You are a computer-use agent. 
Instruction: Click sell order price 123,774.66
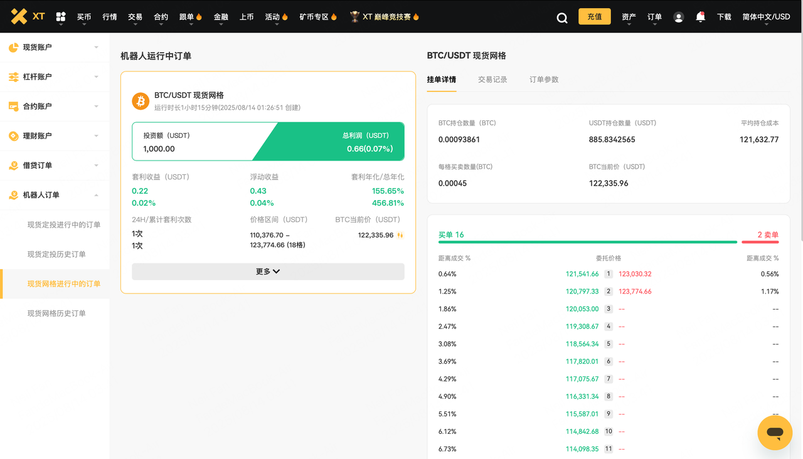[x=635, y=292]
